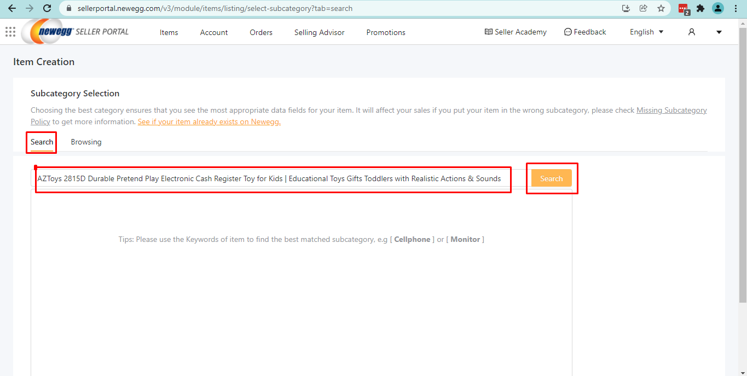This screenshot has height=376, width=747.
Task: Click the browser back arrow
Action: tap(11, 8)
